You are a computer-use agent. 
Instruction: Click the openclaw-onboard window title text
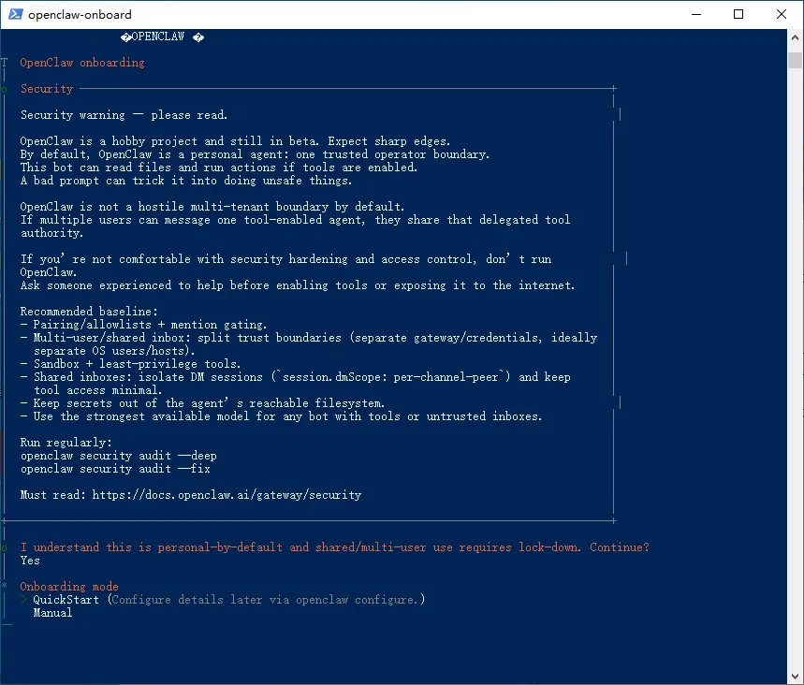80,14
